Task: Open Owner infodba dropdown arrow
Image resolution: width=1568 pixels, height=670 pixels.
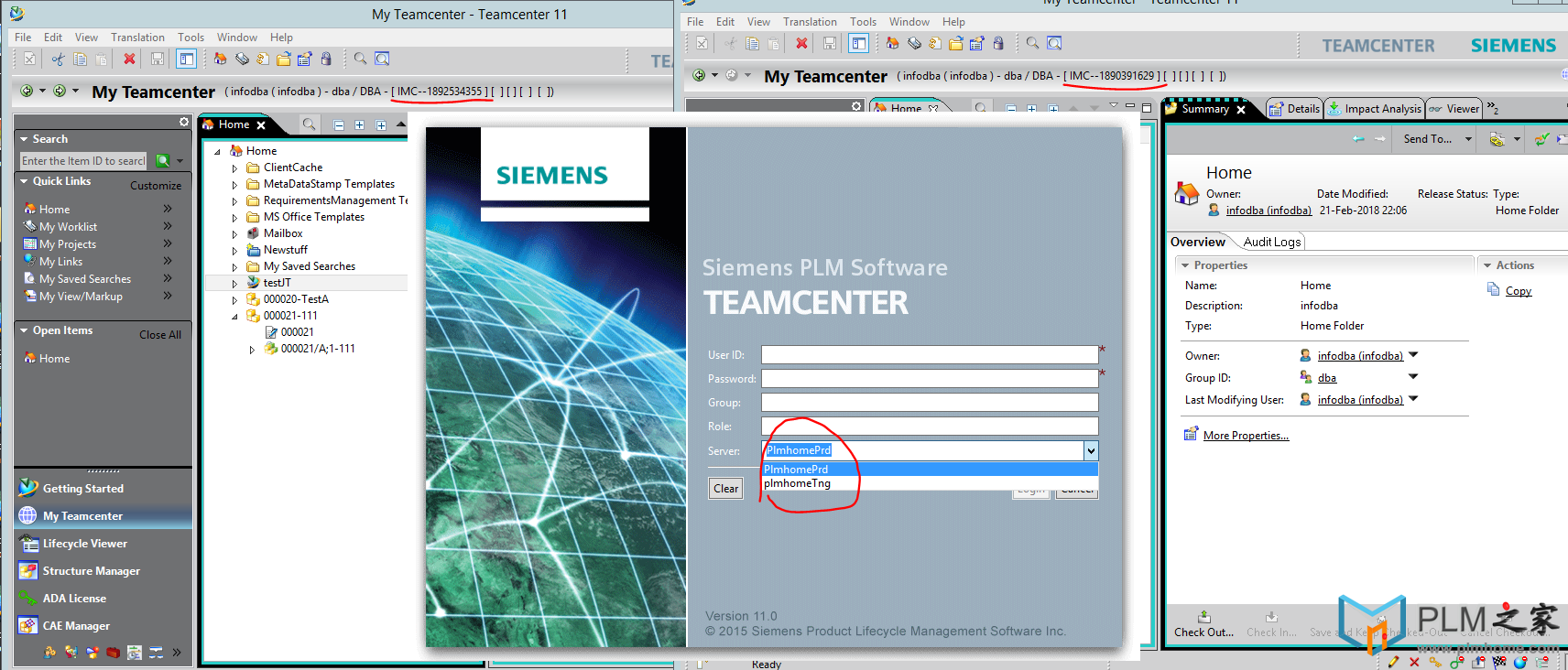Action: click(x=1413, y=355)
